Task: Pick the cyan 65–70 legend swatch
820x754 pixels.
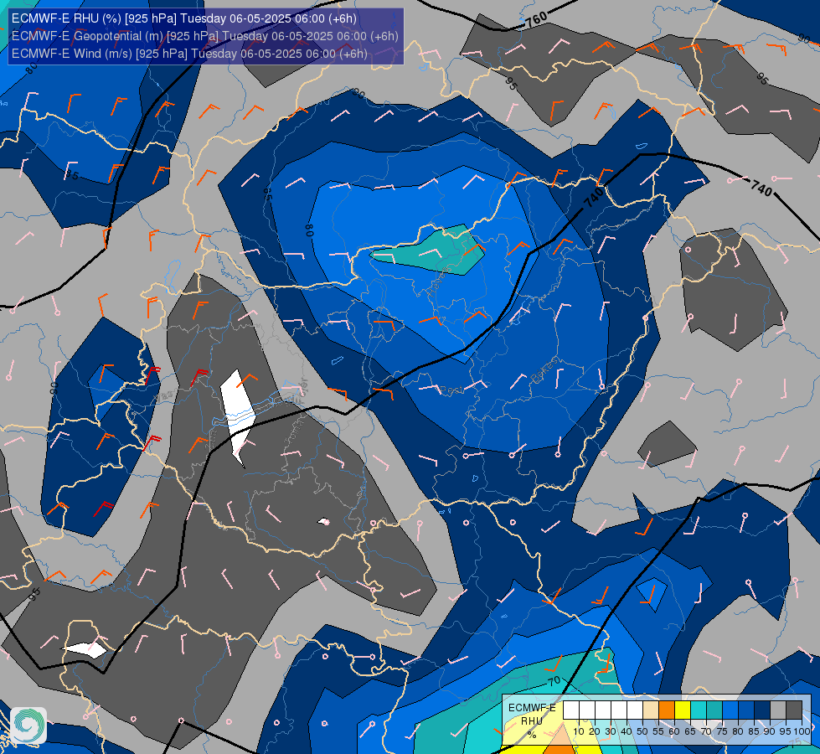Action: 699,710
